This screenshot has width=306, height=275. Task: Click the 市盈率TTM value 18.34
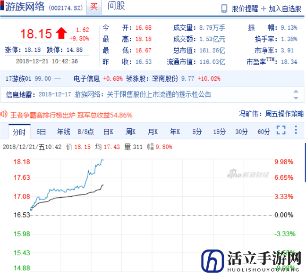coord(289,62)
